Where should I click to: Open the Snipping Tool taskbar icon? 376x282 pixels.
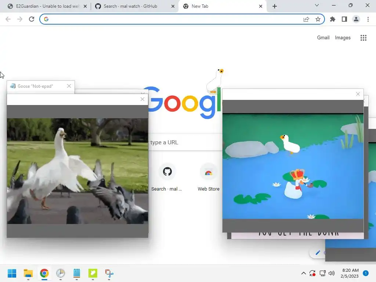click(x=109, y=273)
